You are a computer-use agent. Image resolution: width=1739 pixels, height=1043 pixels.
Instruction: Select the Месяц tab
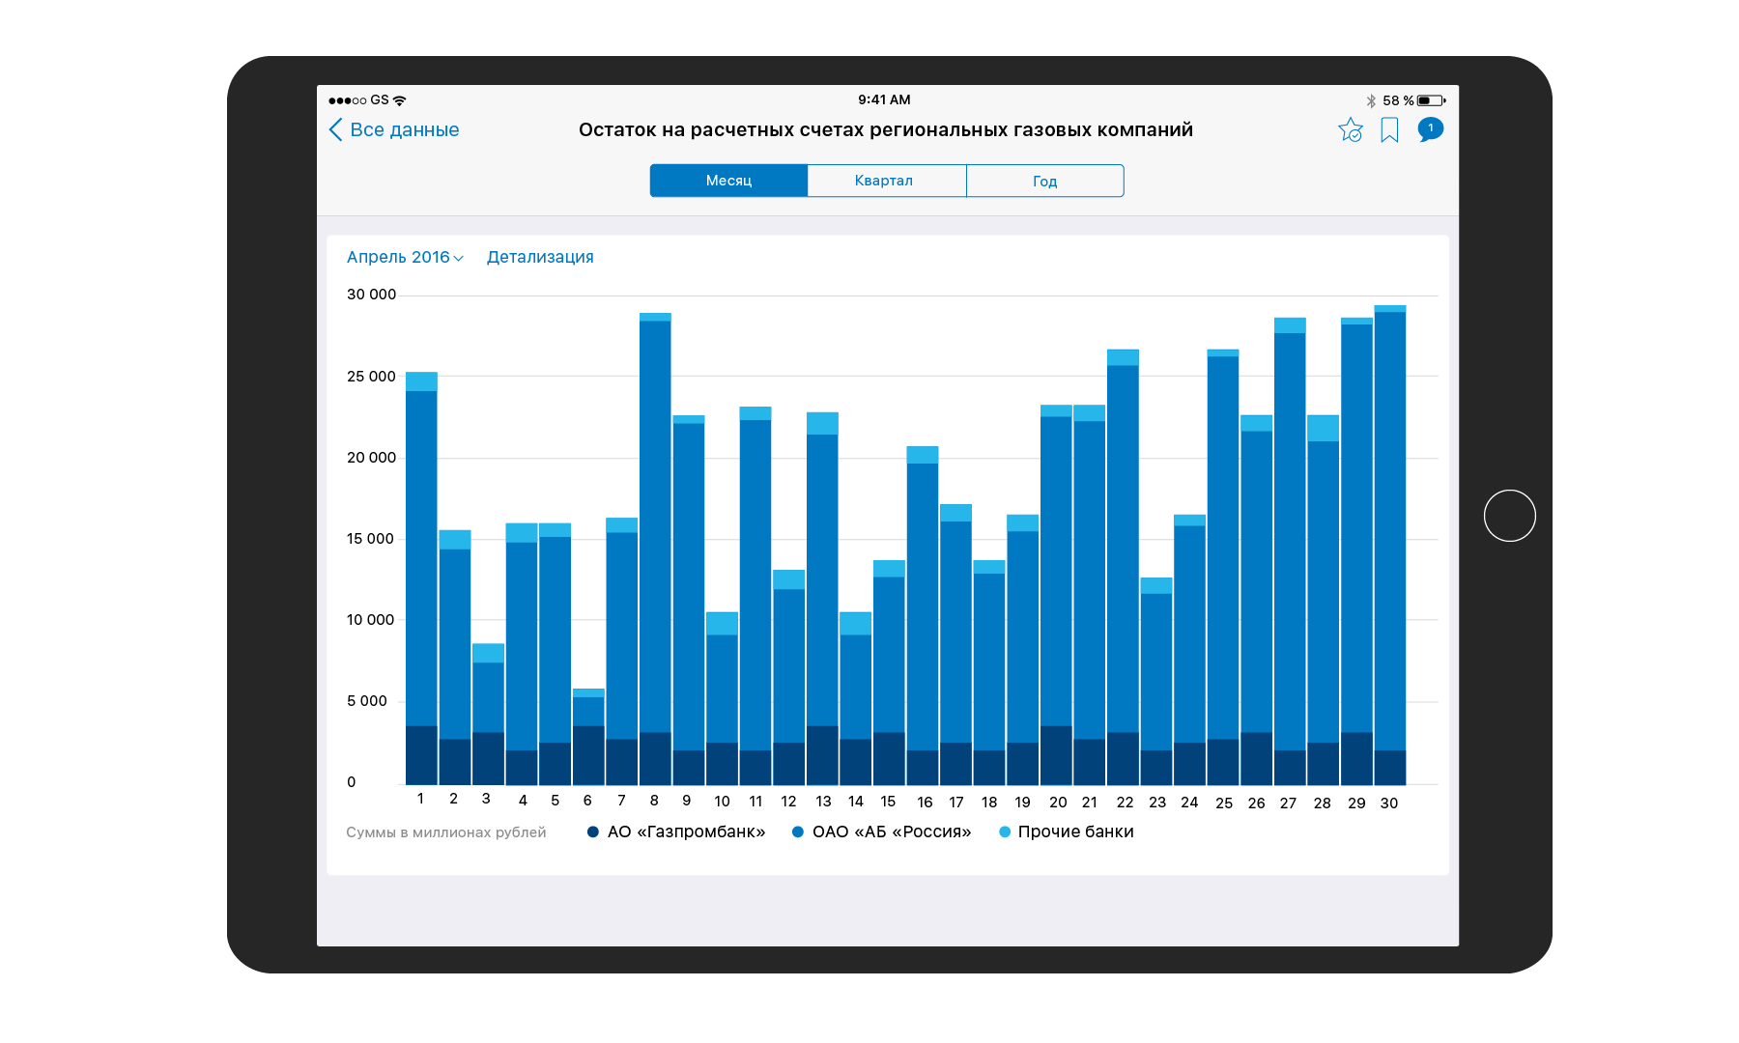[728, 181]
